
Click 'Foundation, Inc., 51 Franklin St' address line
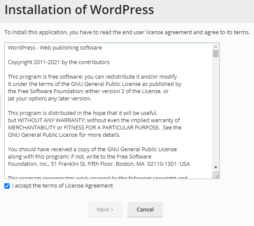tap(99, 164)
